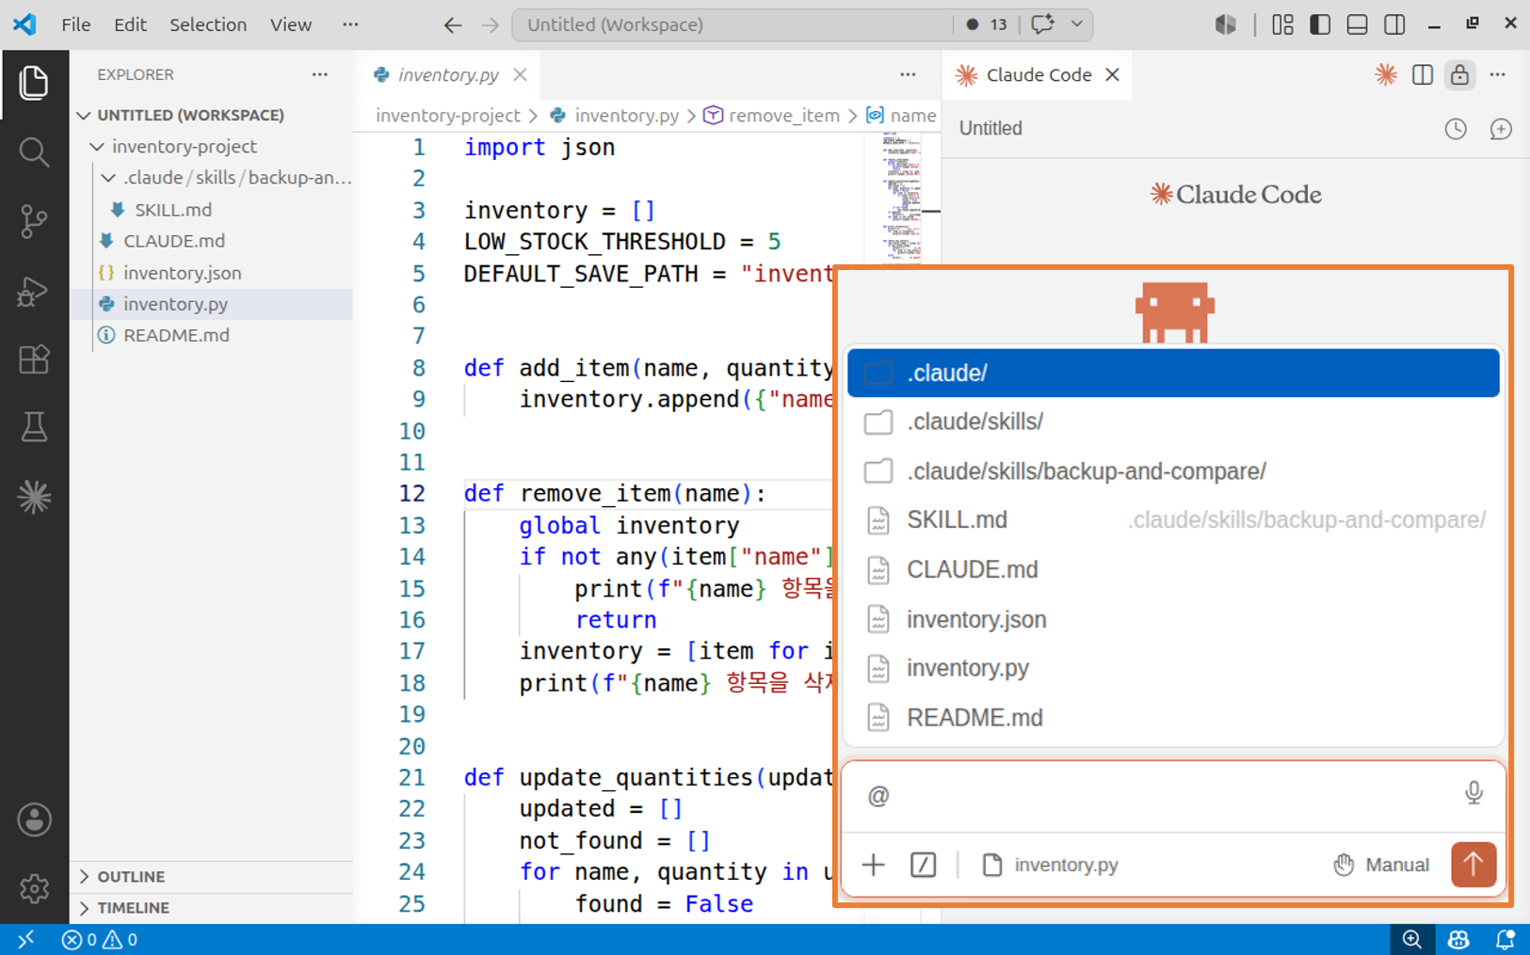Click the Claude spark icon in the tab toolbar

(1385, 74)
